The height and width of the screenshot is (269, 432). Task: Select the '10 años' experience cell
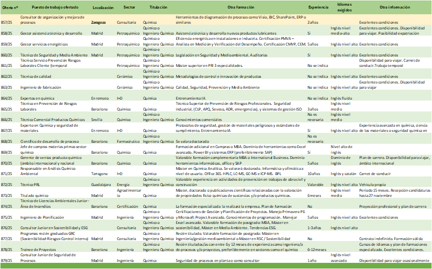[x=314, y=174]
